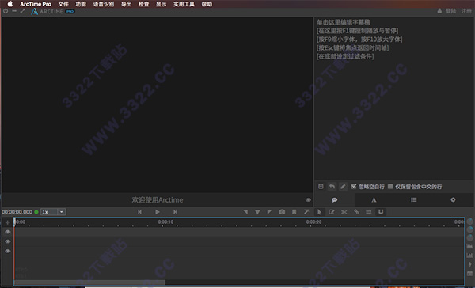Open the ArcTime Pro application menu
Viewport: 475px width, 288px height.
pos(36,4)
